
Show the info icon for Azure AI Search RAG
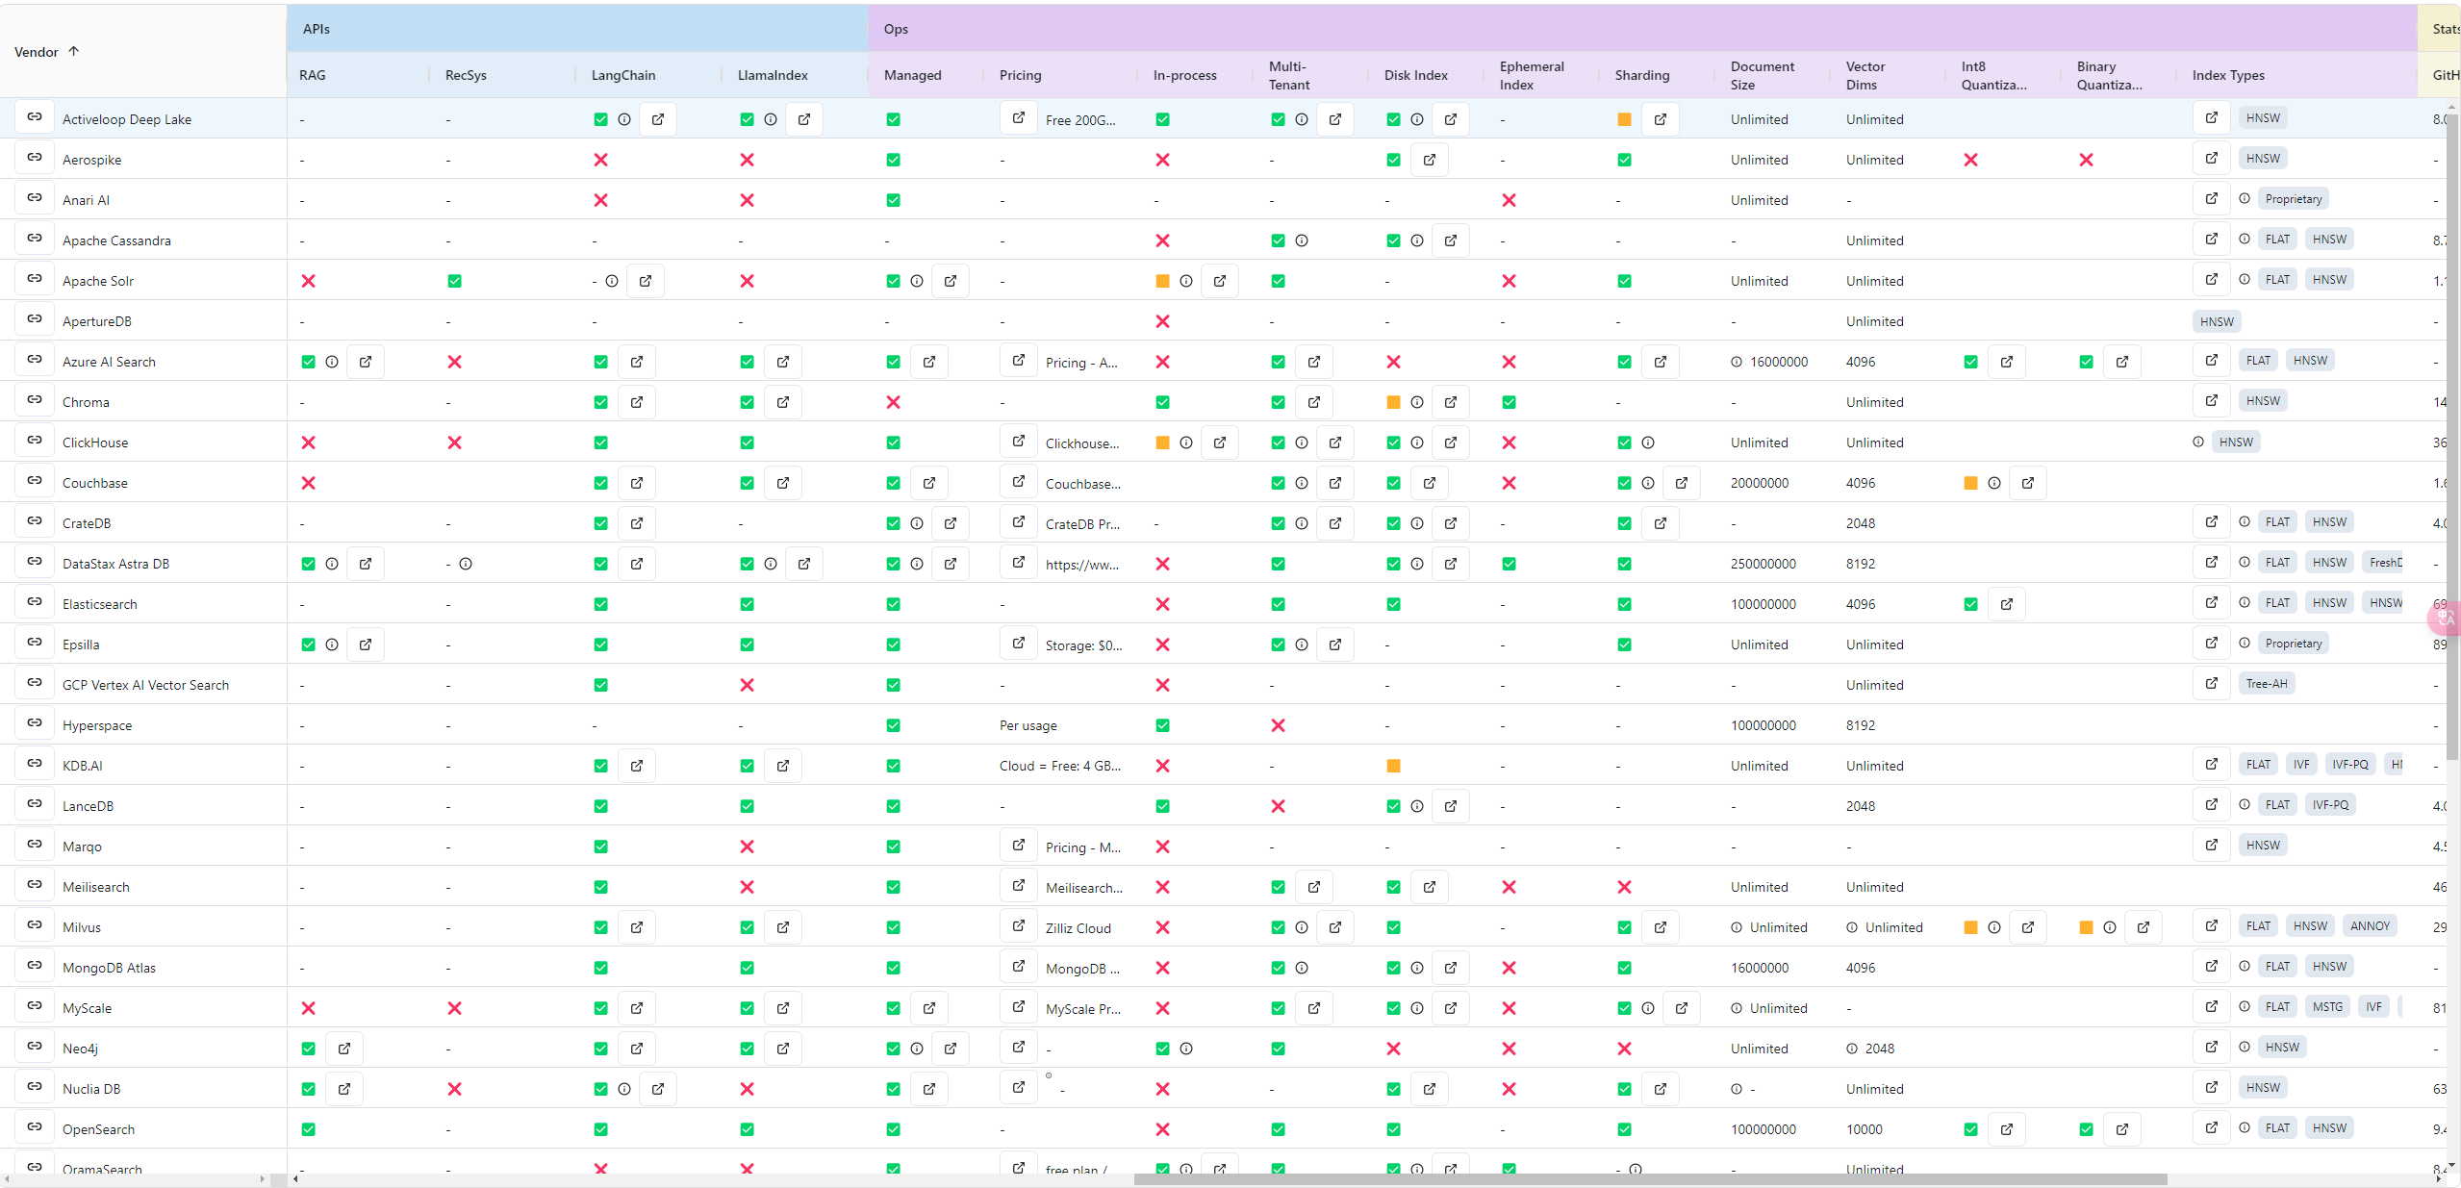pyautogui.click(x=332, y=362)
